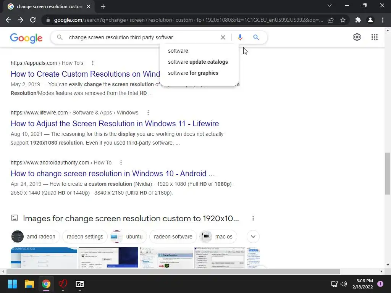Open a new tab with plus button

pyautogui.click(x=103, y=6)
